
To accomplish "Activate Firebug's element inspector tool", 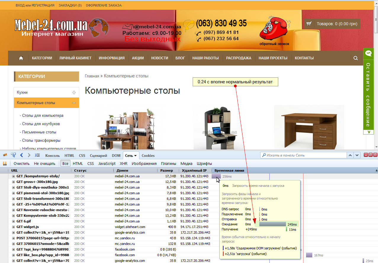I will [x=13, y=155].
